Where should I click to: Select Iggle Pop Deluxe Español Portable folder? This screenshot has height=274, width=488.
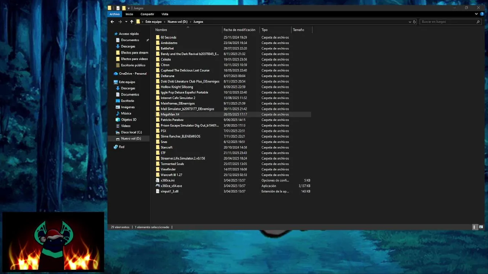[185, 92]
